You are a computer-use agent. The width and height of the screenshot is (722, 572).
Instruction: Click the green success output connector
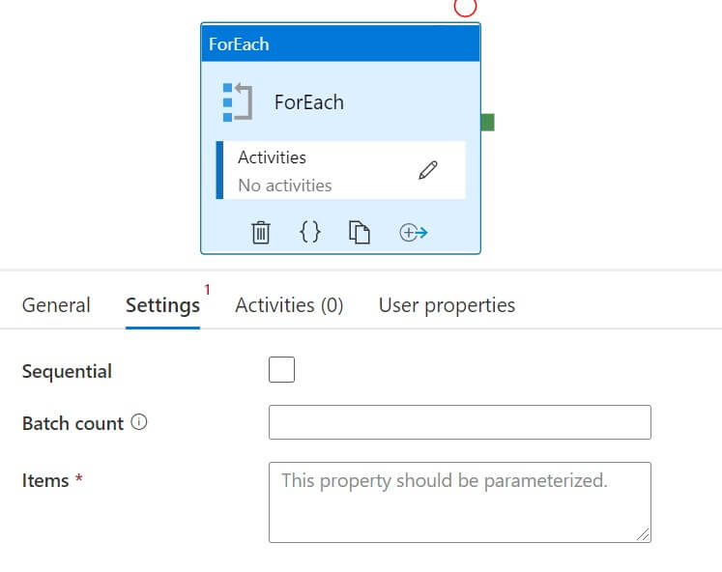click(487, 122)
